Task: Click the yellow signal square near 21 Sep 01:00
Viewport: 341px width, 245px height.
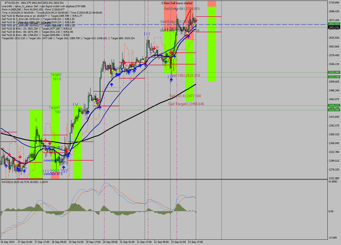Action: (x=123, y=69)
